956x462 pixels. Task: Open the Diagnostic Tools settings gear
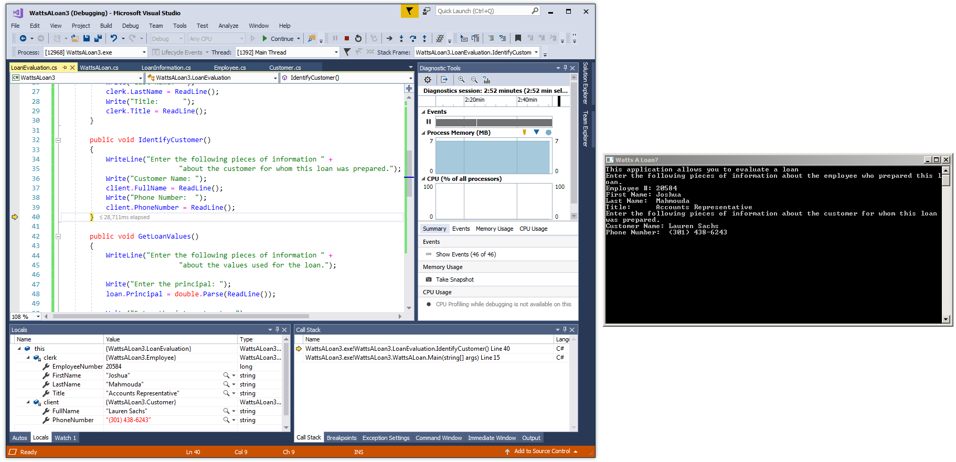tap(428, 80)
